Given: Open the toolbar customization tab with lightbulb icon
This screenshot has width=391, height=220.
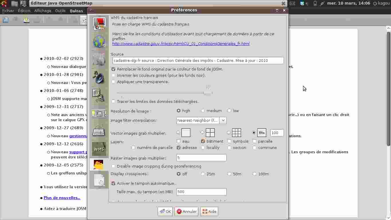Looking at the screenshot, I should [99, 113].
